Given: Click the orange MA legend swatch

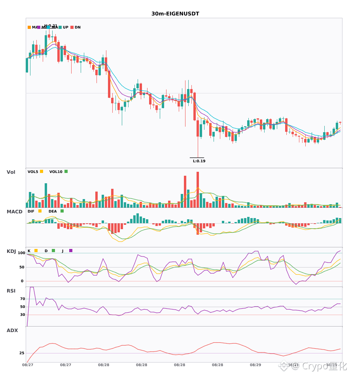Looking at the screenshot, I should (x=29, y=27).
